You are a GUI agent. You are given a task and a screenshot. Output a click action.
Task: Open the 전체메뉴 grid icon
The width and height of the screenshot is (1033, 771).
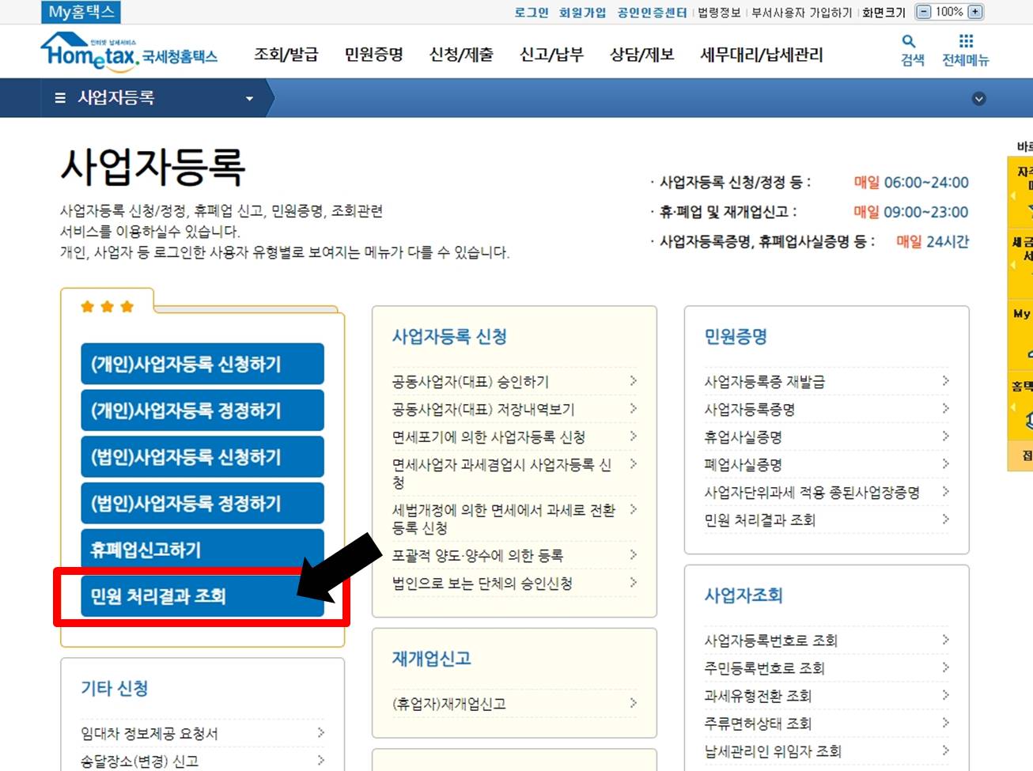pyautogui.click(x=965, y=50)
